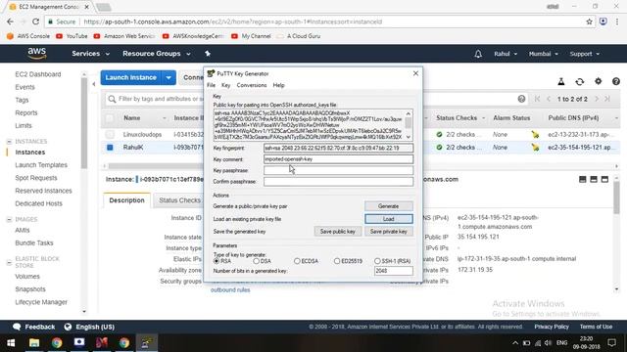The width and height of the screenshot is (627, 352).
Task: Click Generate key pair button
Action: tap(388, 206)
